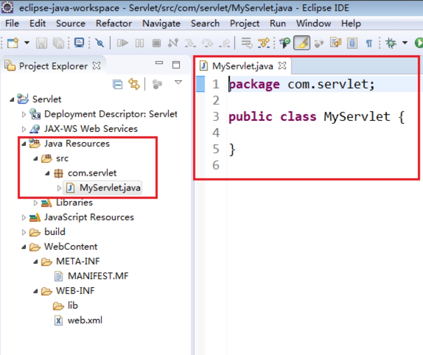The image size is (423, 355).
Task: Open the Search menu
Action: point(205,23)
